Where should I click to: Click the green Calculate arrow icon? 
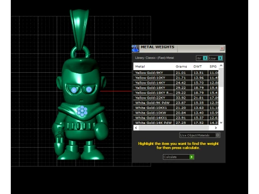point(192,157)
